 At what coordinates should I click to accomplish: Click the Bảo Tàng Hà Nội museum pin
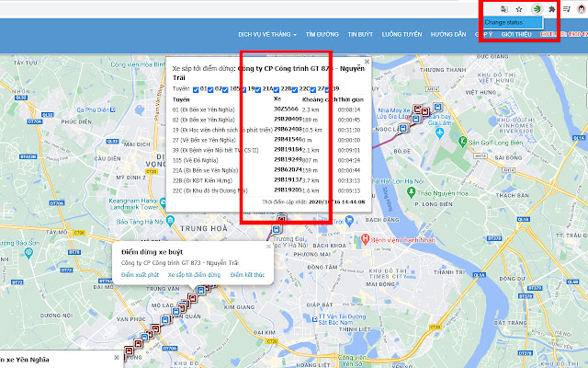[x=170, y=221]
